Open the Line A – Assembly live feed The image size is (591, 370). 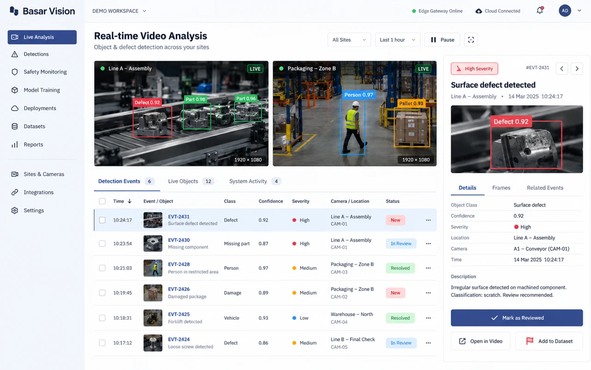(x=181, y=114)
